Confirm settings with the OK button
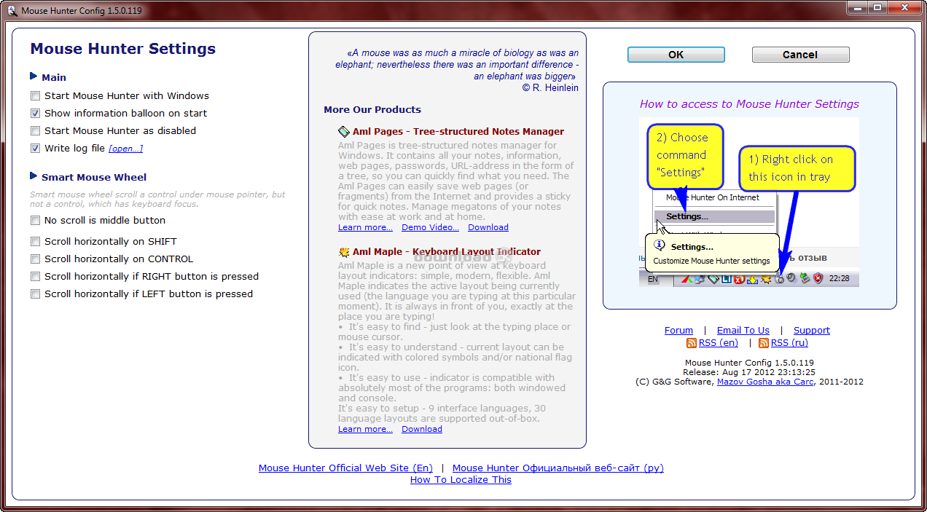927x512 pixels. point(676,55)
